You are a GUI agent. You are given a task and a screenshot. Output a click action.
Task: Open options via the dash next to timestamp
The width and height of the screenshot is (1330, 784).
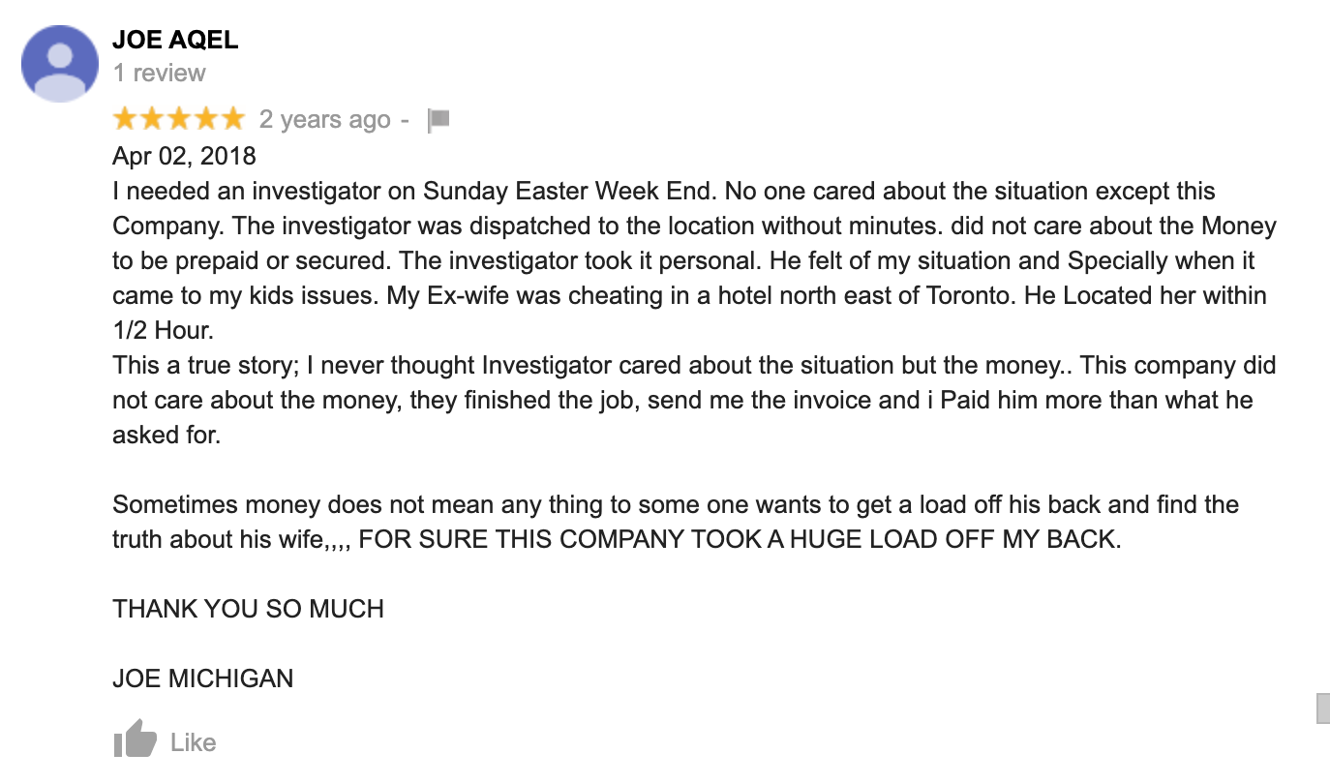407,118
